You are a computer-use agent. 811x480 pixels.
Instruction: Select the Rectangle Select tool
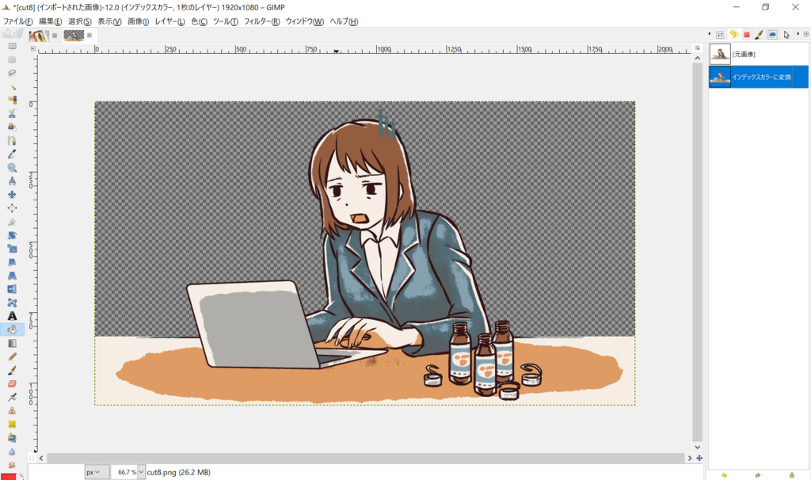click(12, 46)
